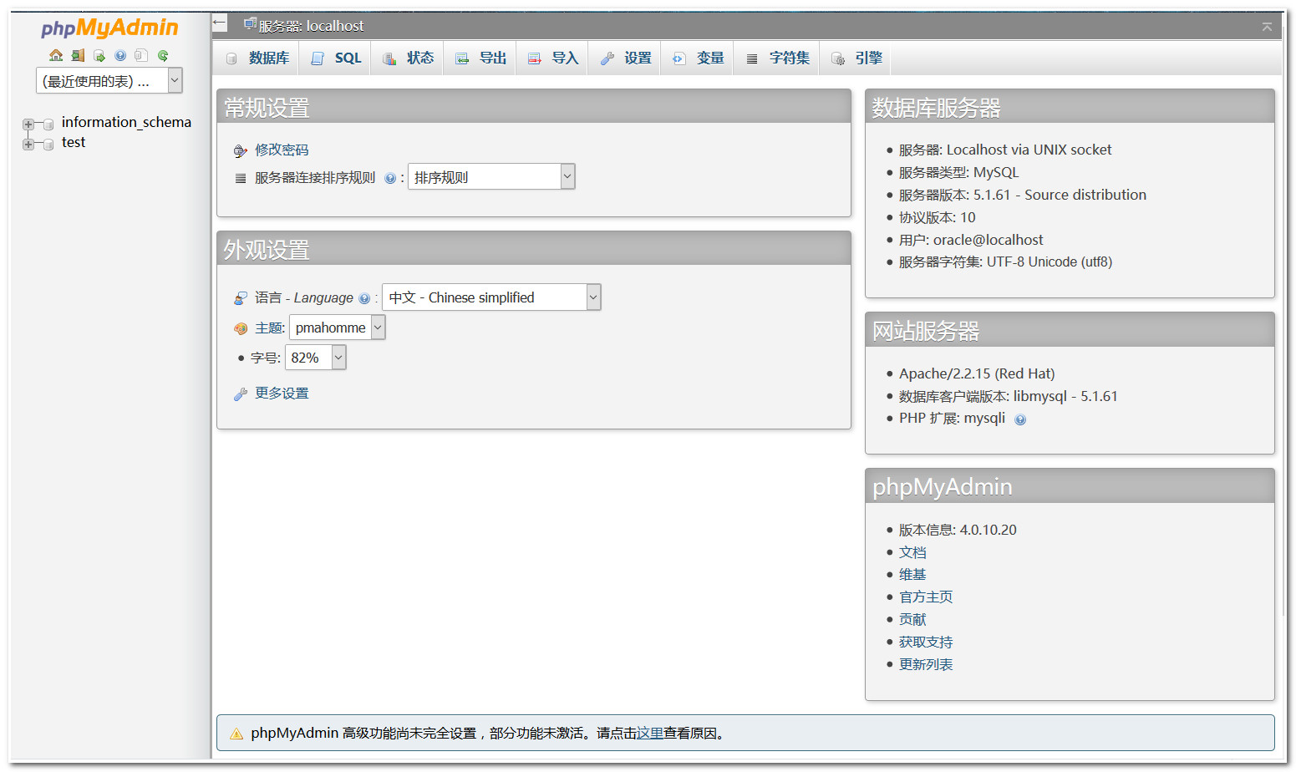Screen dimensions: 1296x772
Task: Click the wrench icon before 更多设置
Action: click(x=241, y=394)
